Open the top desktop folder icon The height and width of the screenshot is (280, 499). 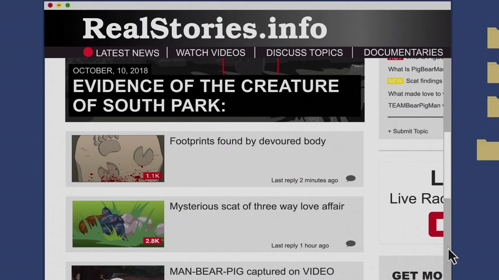(x=493, y=38)
